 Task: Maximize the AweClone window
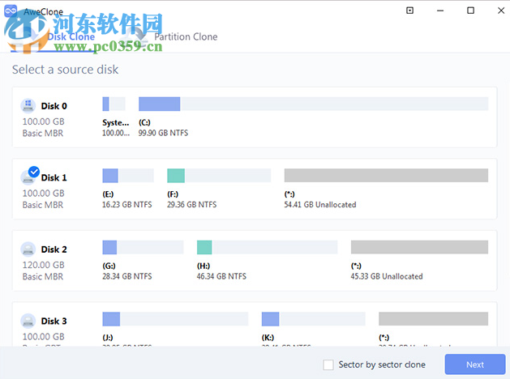click(470, 11)
